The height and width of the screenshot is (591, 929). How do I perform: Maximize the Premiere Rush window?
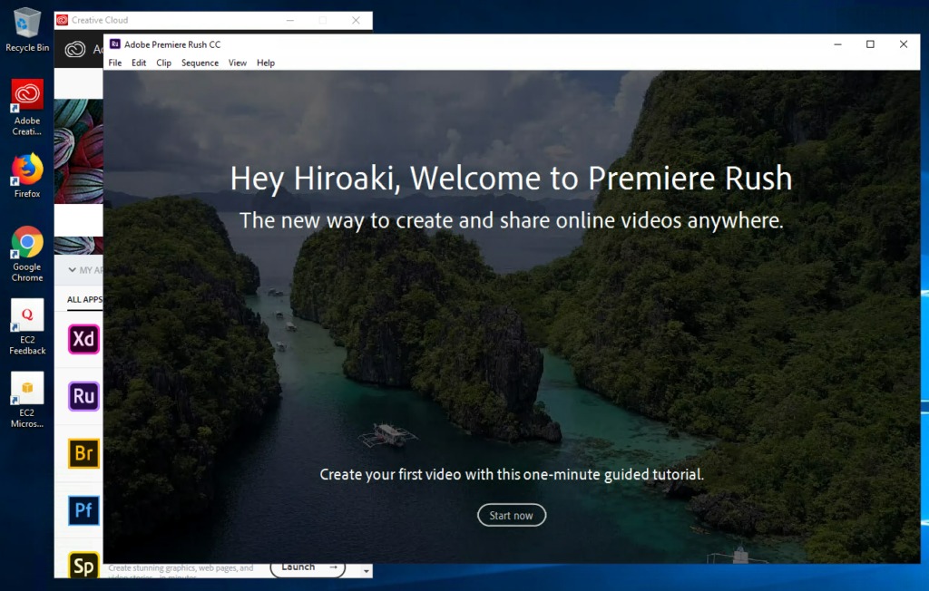pos(870,44)
